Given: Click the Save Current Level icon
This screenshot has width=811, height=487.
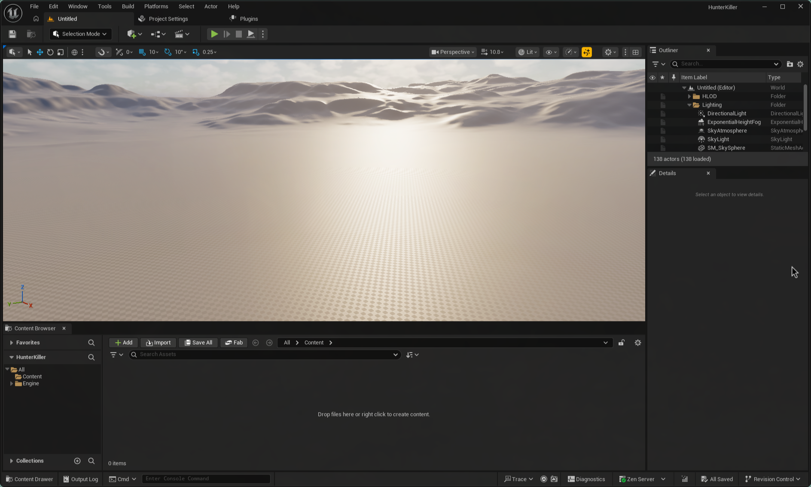Looking at the screenshot, I should (12, 34).
